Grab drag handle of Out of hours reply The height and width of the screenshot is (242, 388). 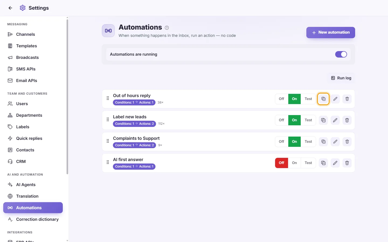pos(108,98)
